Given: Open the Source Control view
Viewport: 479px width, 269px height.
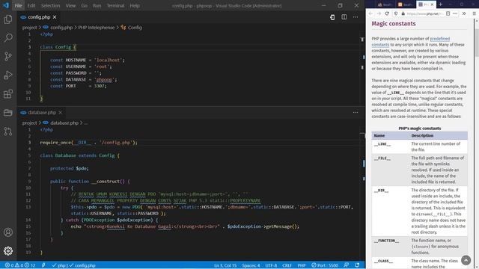Looking at the screenshot, I should (8, 57).
